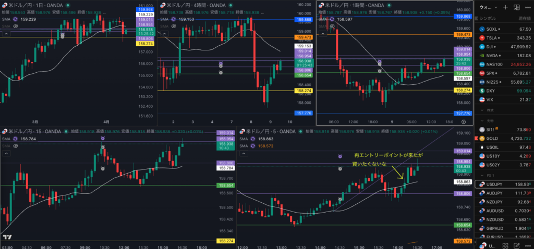Select GOLD in the watchlist

point(492,139)
